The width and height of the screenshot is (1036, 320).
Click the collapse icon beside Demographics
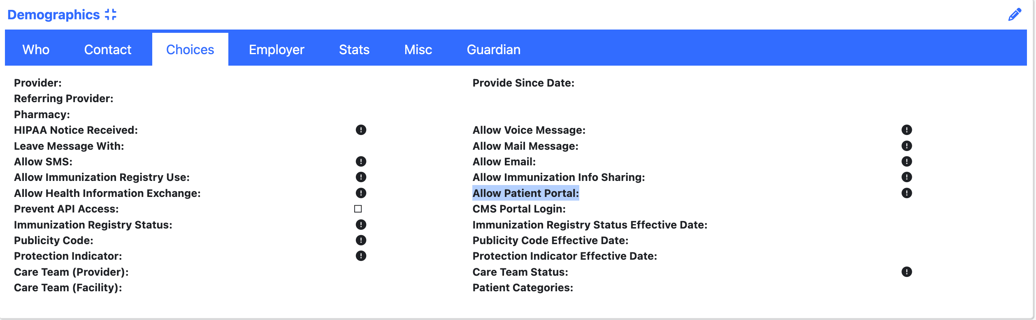(110, 14)
